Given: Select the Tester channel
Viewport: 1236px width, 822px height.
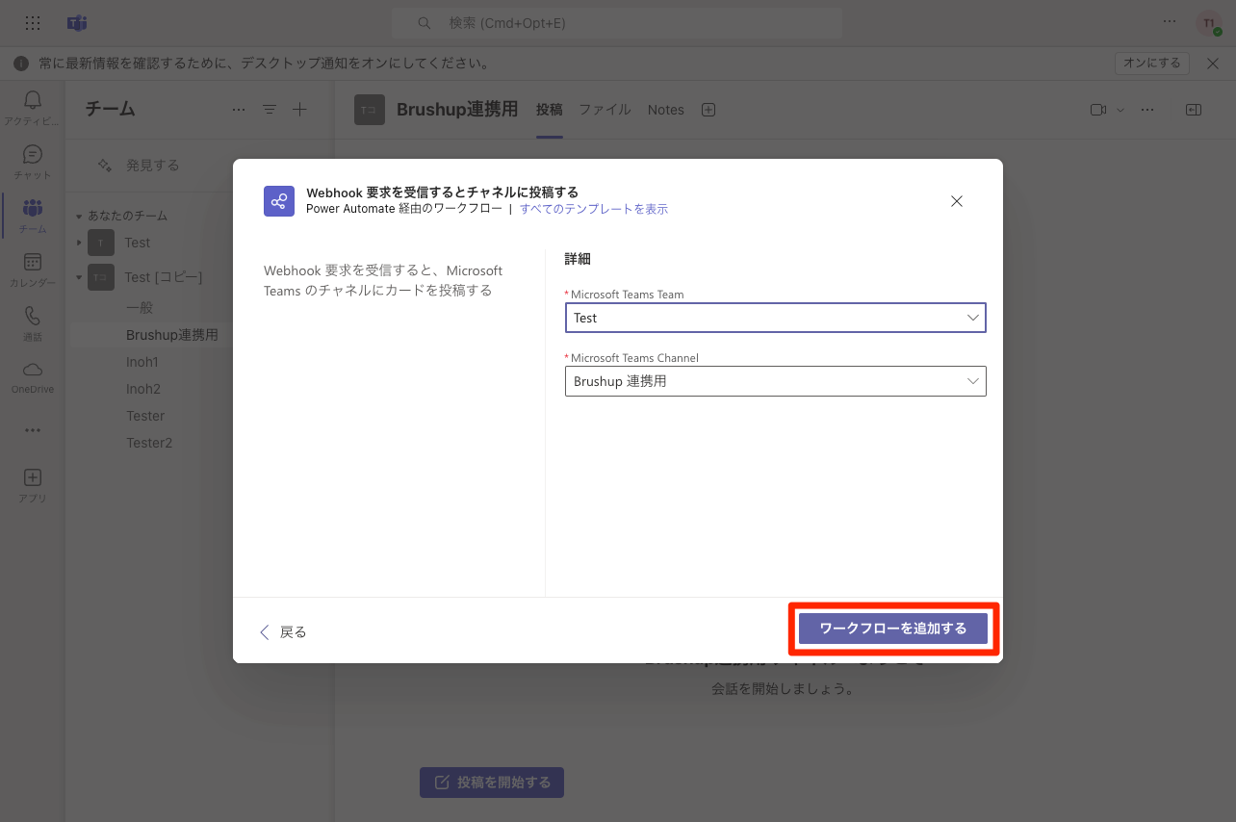Looking at the screenshot, I should [x=145, y=416].
